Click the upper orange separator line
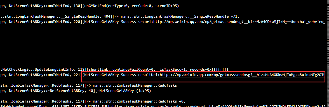 (162, 35)
